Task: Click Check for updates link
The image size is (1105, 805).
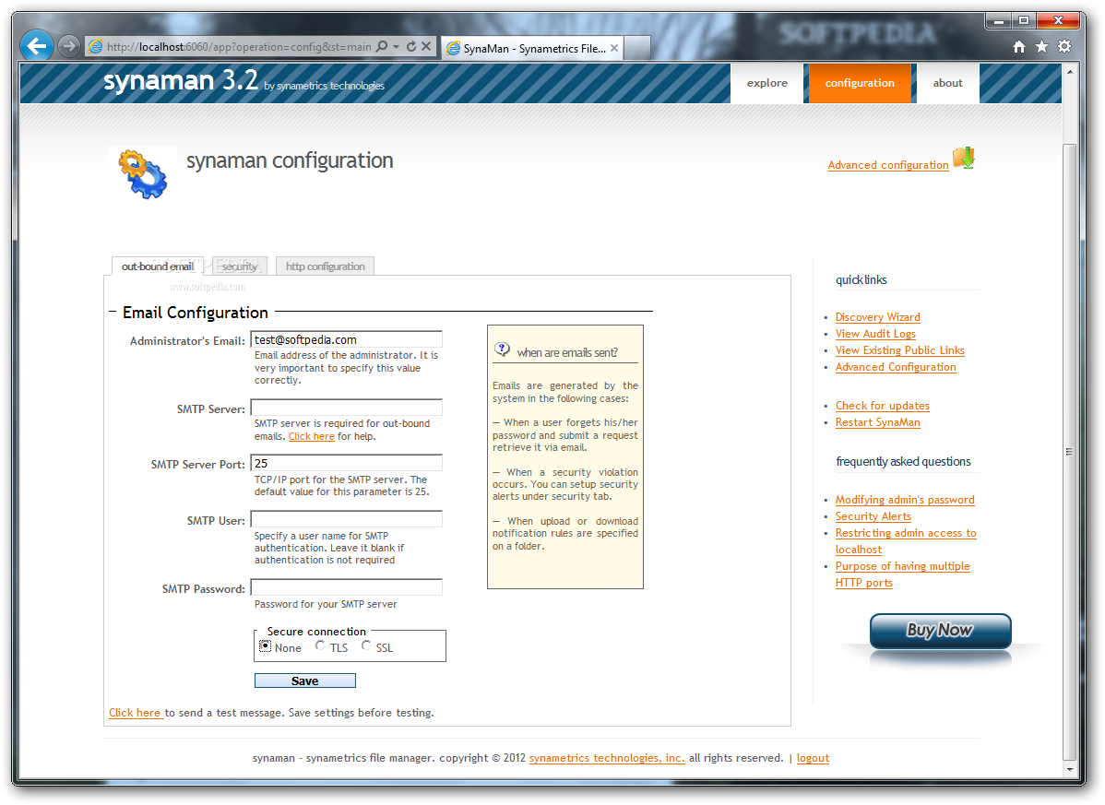Action: (x=883, y=406)
